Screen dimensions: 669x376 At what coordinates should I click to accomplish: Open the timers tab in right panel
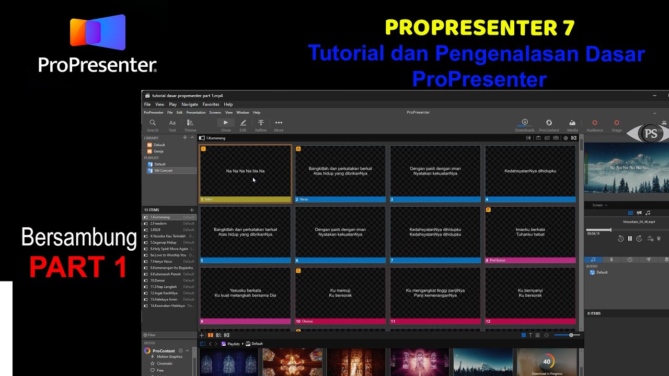[x=630, y=260]
